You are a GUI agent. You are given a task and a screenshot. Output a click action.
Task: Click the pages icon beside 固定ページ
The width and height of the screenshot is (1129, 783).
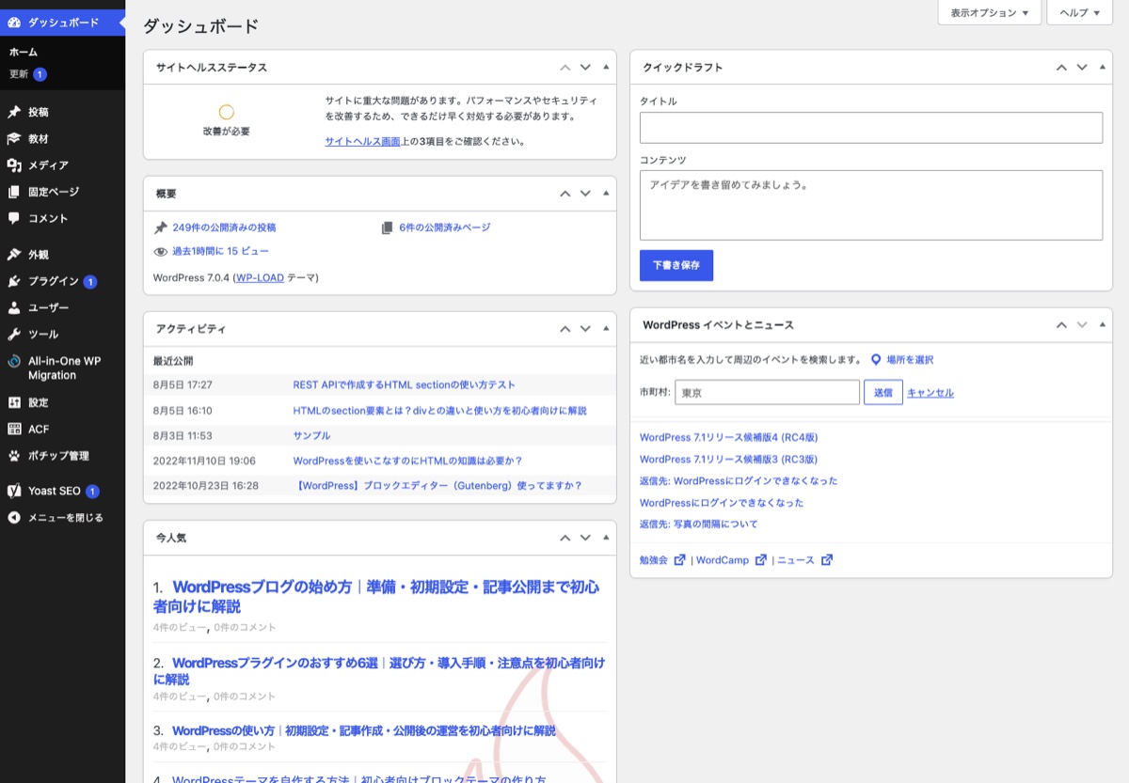pos(14,192)
